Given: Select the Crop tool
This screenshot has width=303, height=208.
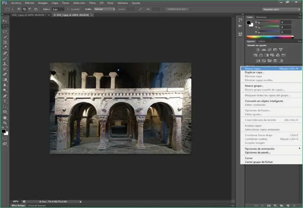Looking at the screenshot, I should (5, 42).
